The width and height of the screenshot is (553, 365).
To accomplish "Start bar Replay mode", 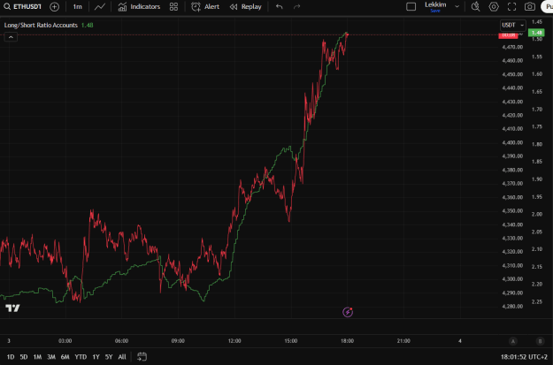I will (245, 7).
